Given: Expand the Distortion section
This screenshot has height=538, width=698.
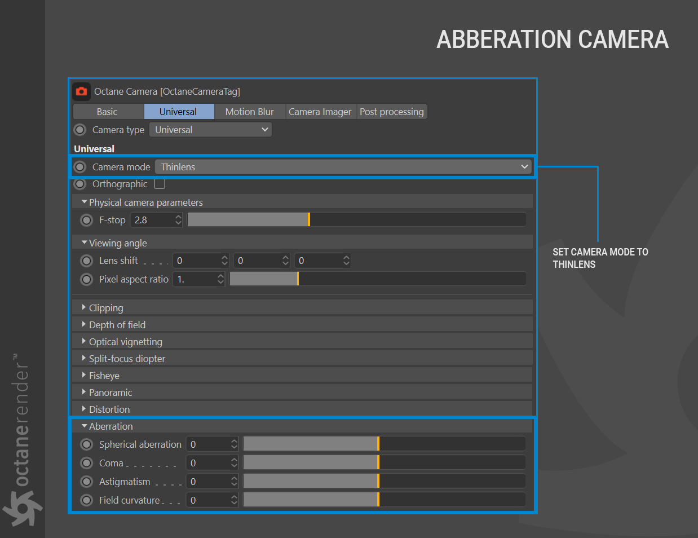Looking at the screenshot, I should [302, 409].
